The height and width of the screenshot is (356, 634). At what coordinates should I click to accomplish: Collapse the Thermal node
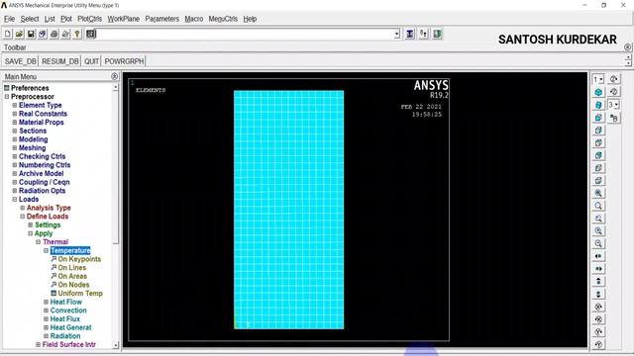pyautogui.click(x=38, y=242)
